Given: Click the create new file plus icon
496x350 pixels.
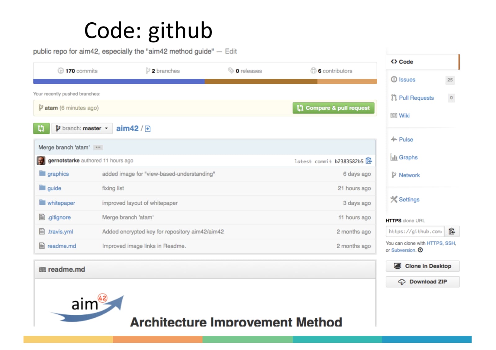Looking at the screenshot, I should pyautogui.click(x=148, y=129).
